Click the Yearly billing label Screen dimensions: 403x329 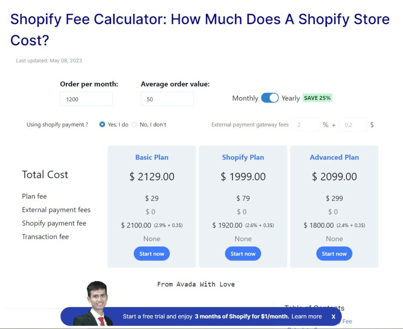pos(291,98)
